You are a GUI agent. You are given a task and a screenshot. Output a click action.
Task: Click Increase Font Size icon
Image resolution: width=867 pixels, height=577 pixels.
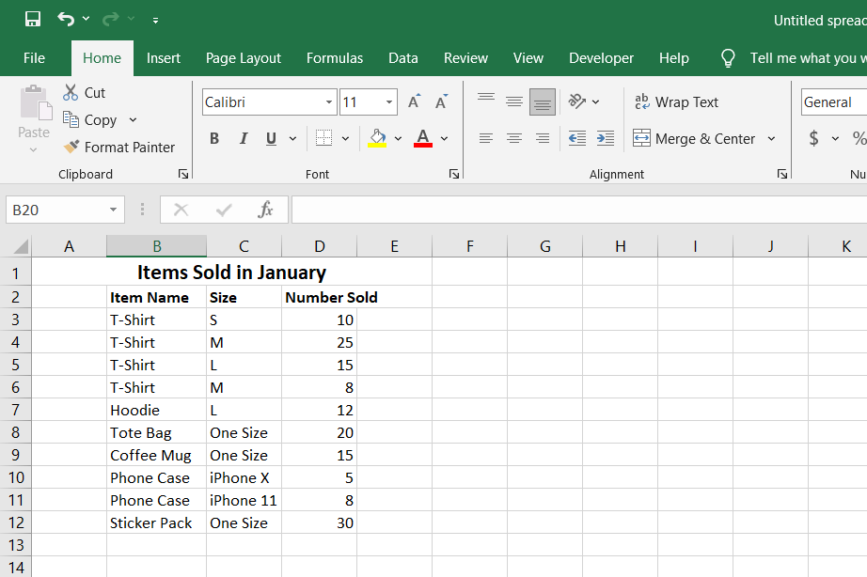coord(414,102)
